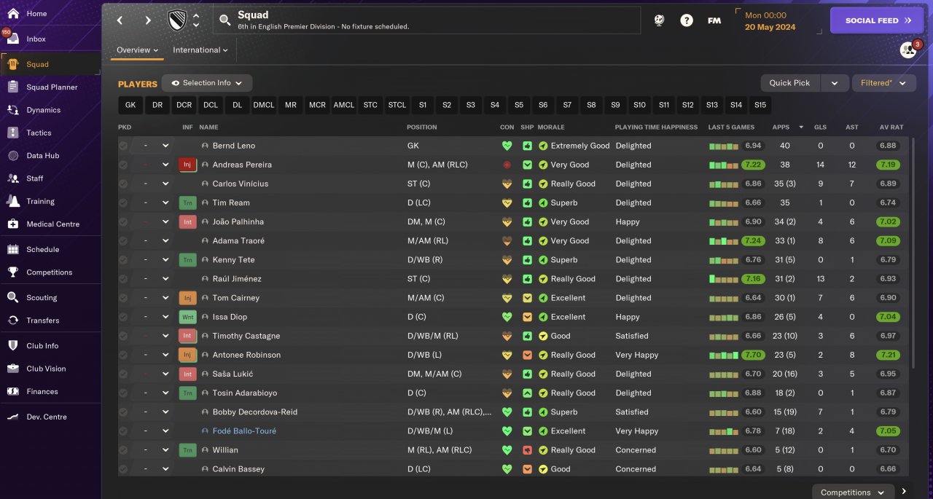This screenshot has height=499, width=933.
Task: Open the International tab menu
Action: (200, 50)
